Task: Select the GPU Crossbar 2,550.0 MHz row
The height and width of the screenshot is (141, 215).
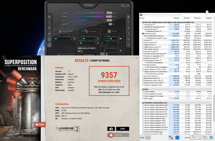Action: click(x=177, y=49)
